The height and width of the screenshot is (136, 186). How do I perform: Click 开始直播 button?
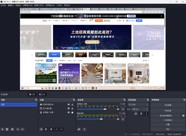168,105
